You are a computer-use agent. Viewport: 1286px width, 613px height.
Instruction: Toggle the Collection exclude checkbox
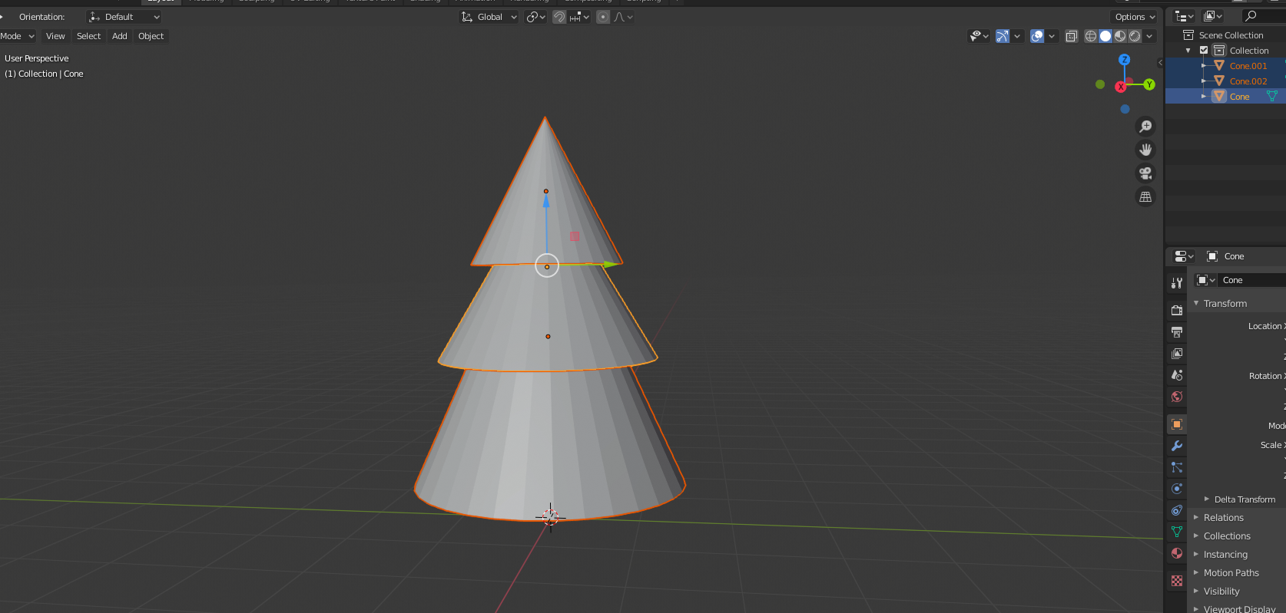1204,51
